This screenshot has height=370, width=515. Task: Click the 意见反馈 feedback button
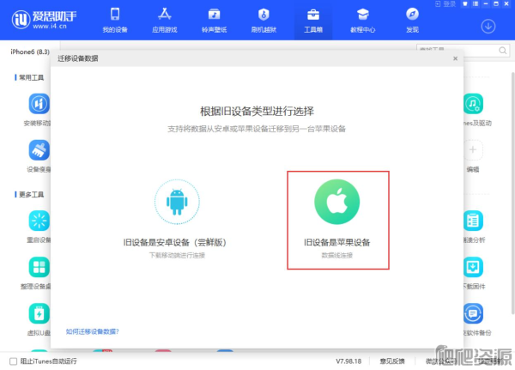pyautogui.click(x=392, y=361)
